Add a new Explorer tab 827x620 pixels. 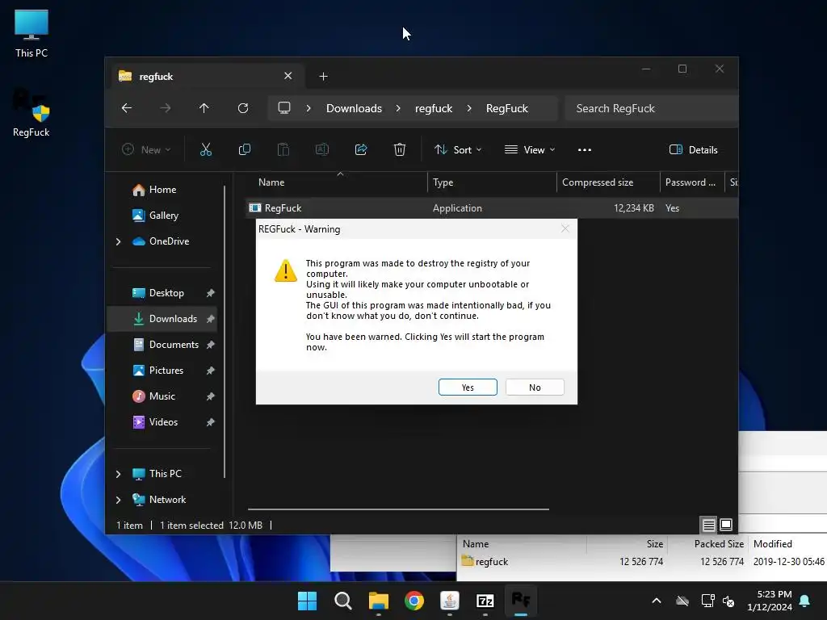coord(323,77)
